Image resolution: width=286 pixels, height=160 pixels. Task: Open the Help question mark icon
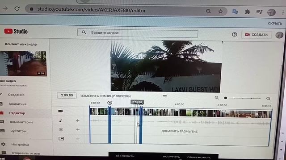[234, 34]
